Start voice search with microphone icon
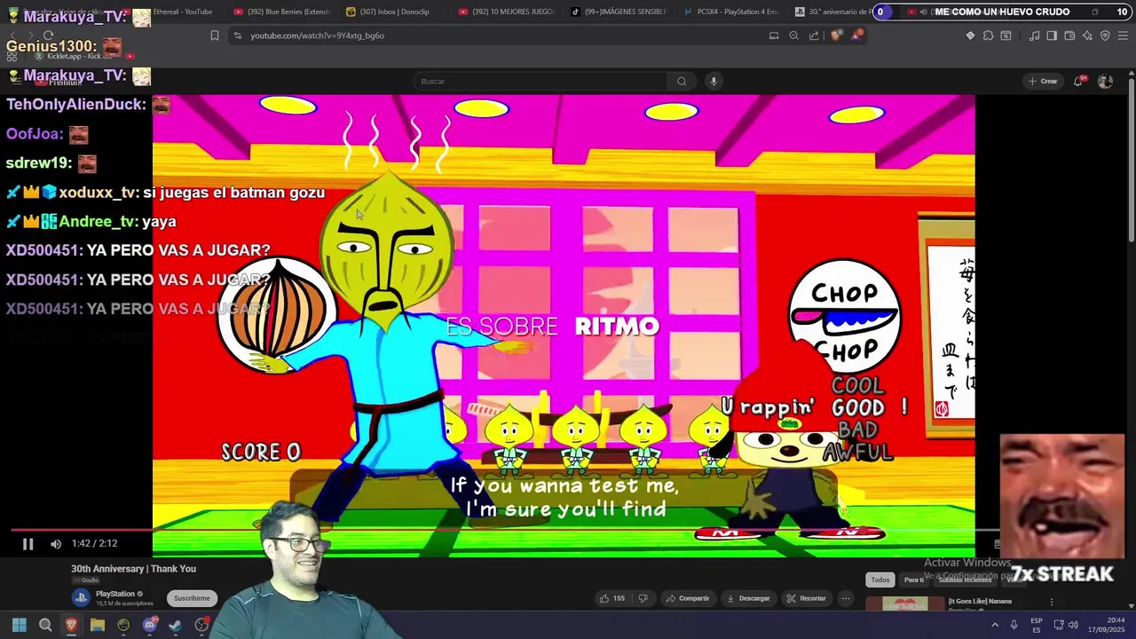 pyautogui.click(x=713, y=82)
